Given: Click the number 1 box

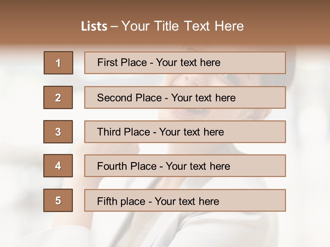Looking at the screenshot, I should pyautogui.click(x=58, y=63).
